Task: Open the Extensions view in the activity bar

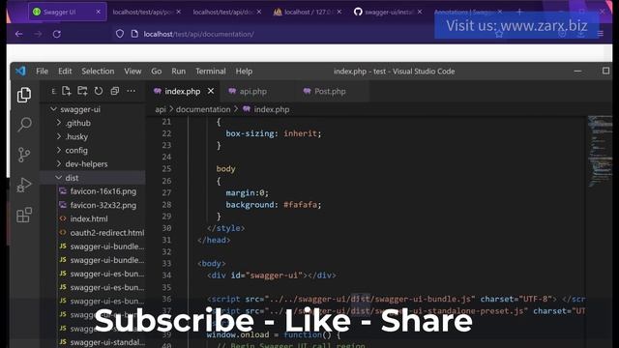Action: click(24, 215)
